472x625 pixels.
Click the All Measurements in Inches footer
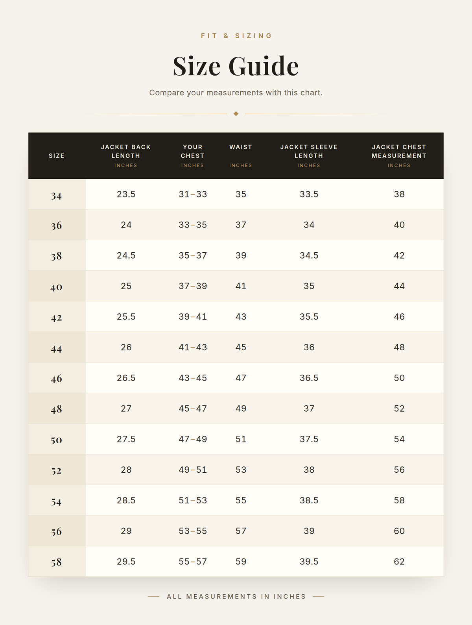(x=236, y=597)
